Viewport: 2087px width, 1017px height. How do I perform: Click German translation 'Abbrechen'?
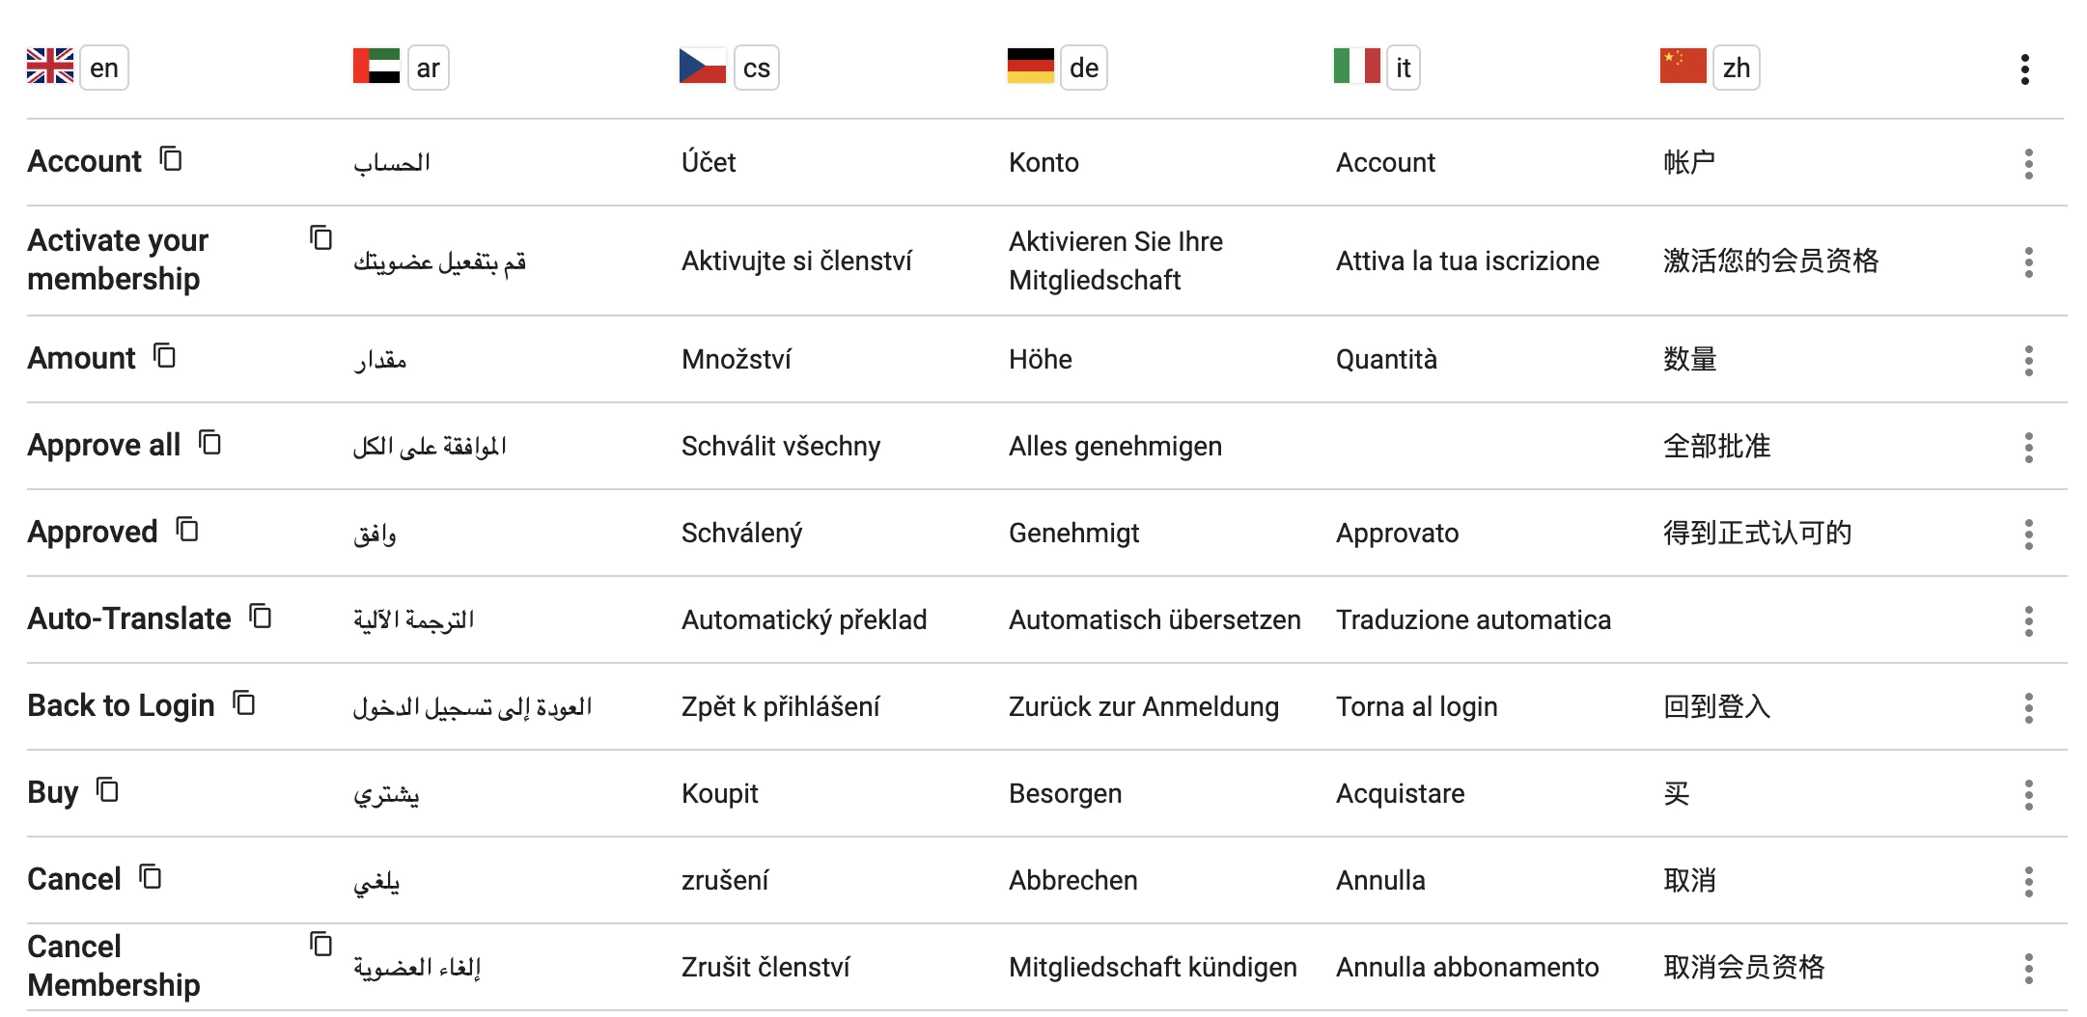click(x=1072, y=880)
